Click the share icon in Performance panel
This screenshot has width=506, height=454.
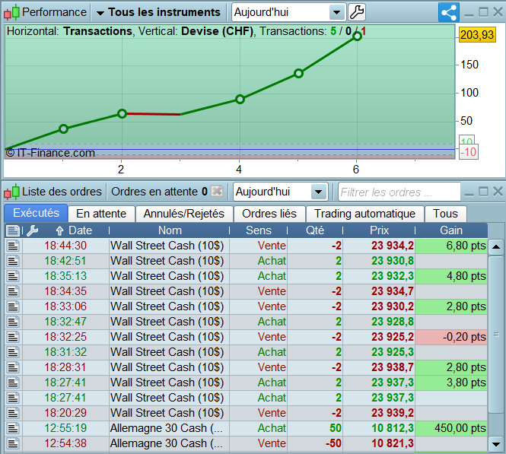click(x=449, y=12)
